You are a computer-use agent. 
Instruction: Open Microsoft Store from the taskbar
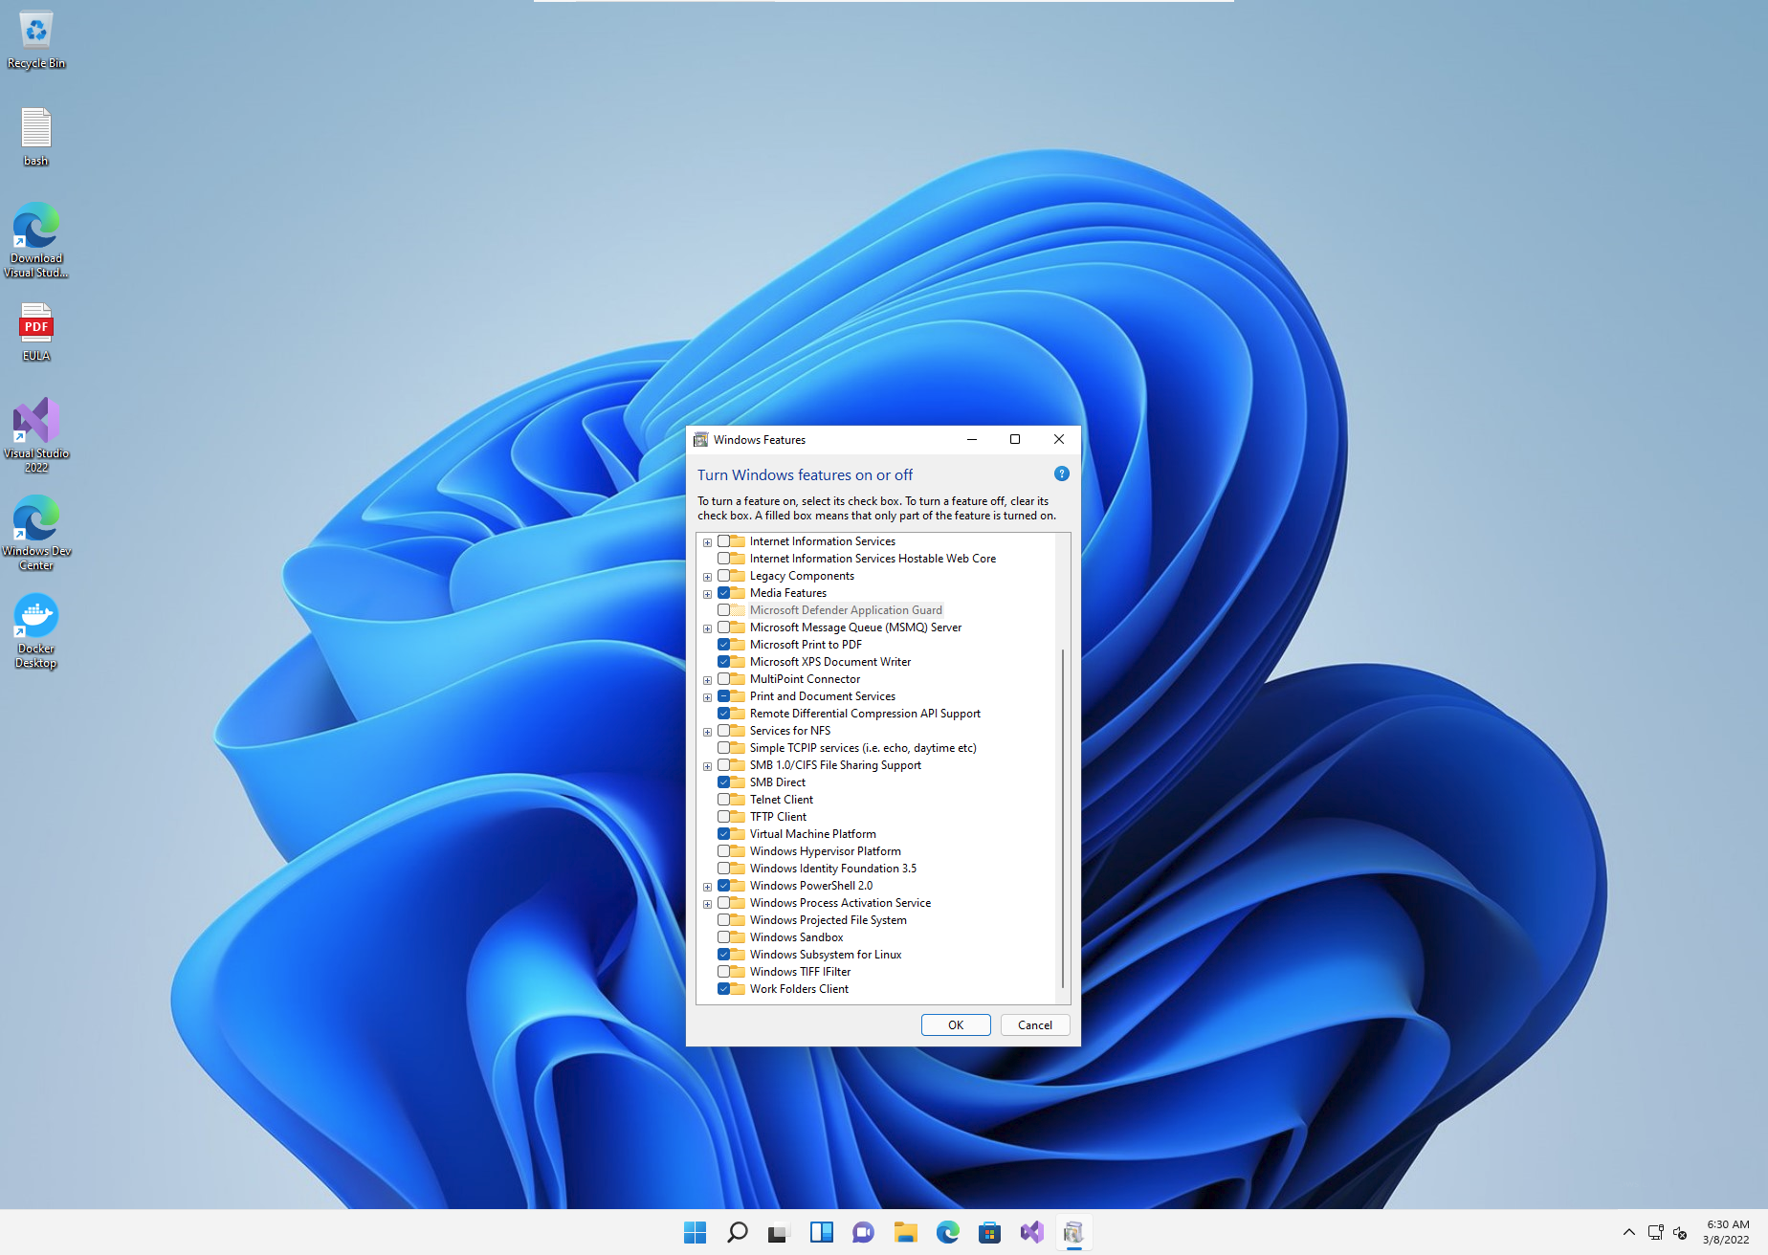(x=989, y=1232)
